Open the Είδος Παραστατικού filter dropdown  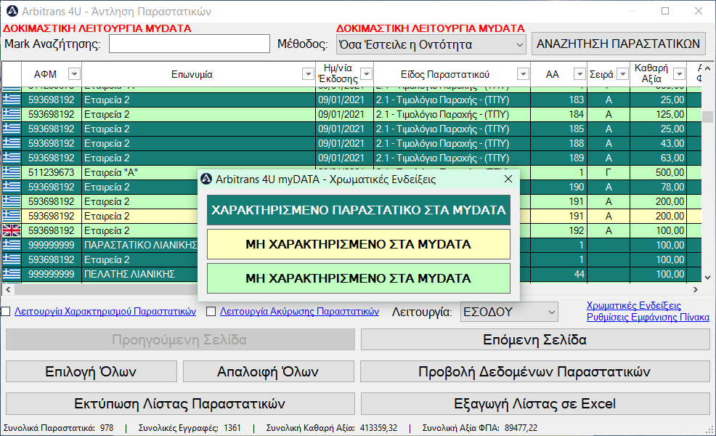coord(523,74)
